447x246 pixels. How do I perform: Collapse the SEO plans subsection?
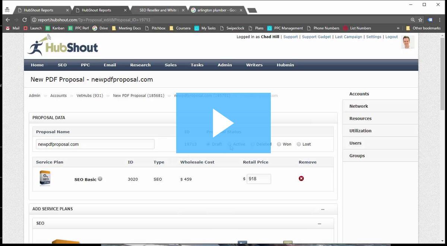[320, 224]
